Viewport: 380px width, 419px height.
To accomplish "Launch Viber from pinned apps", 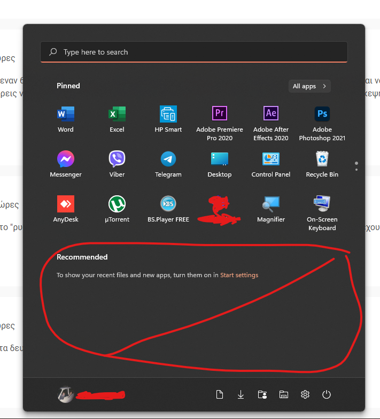I will coord(117,164).
